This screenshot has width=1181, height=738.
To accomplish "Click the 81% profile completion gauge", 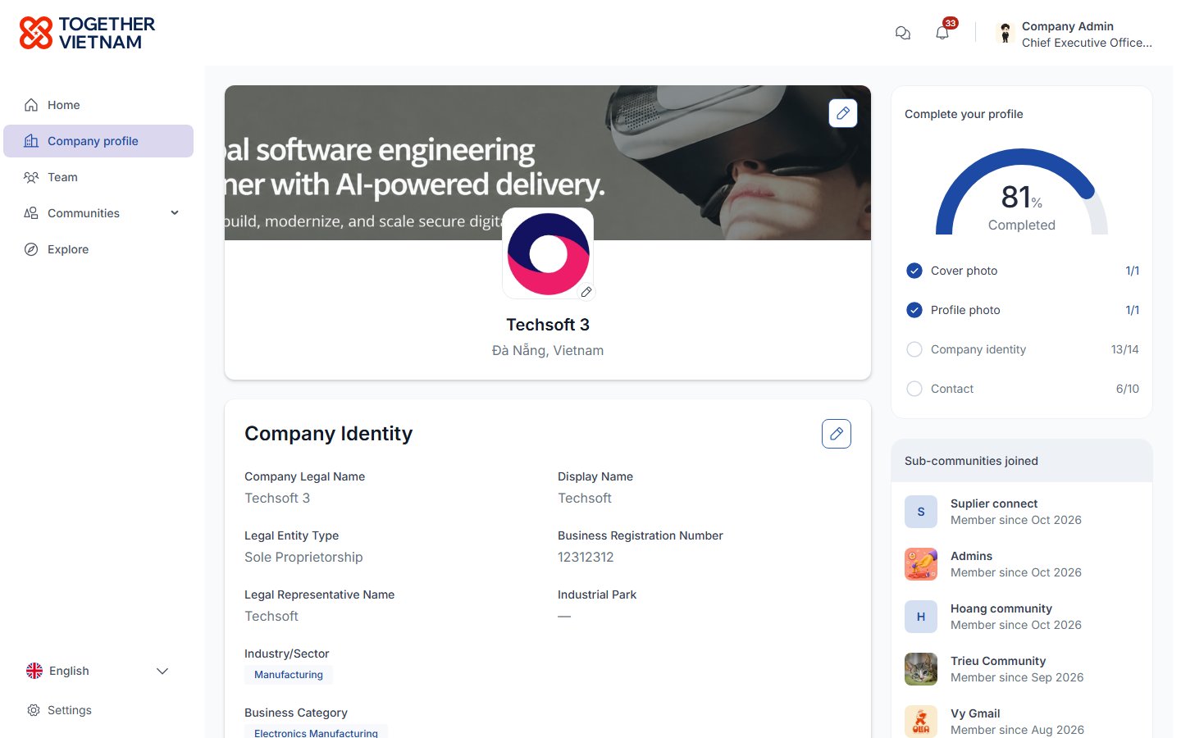I will (1022, 193).
